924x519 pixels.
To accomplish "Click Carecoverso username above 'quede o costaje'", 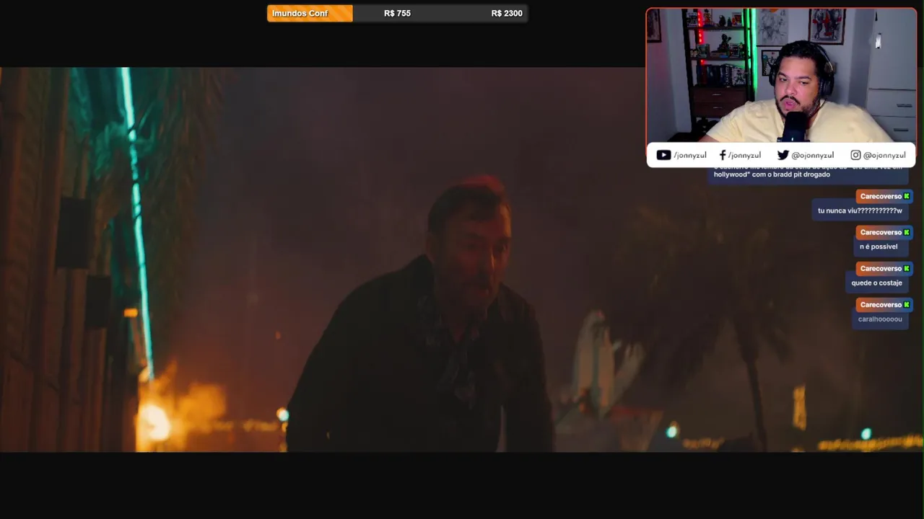I will point(881,268).
